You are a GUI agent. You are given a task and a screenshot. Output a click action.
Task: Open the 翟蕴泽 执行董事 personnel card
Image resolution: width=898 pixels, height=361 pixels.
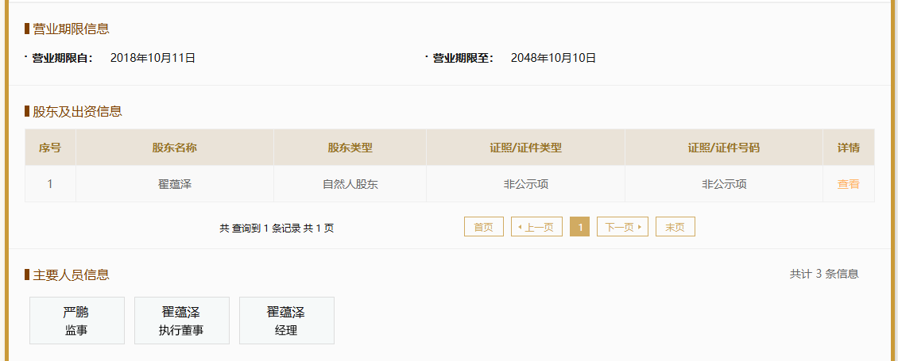(x=181, y=321)
